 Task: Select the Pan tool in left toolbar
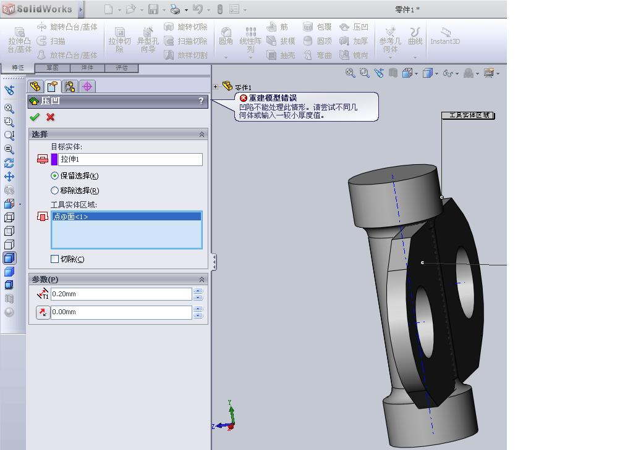pyautogui.click(x=9, y=177)
